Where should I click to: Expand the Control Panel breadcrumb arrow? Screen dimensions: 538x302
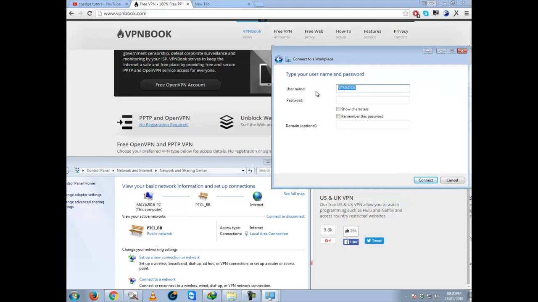click(x=113, y=171)
